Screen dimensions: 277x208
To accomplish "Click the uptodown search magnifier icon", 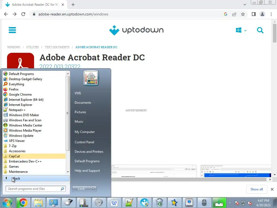I will coord(260,30).
